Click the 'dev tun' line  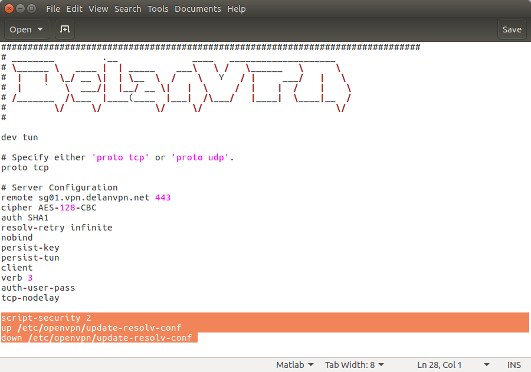point(19,137)
